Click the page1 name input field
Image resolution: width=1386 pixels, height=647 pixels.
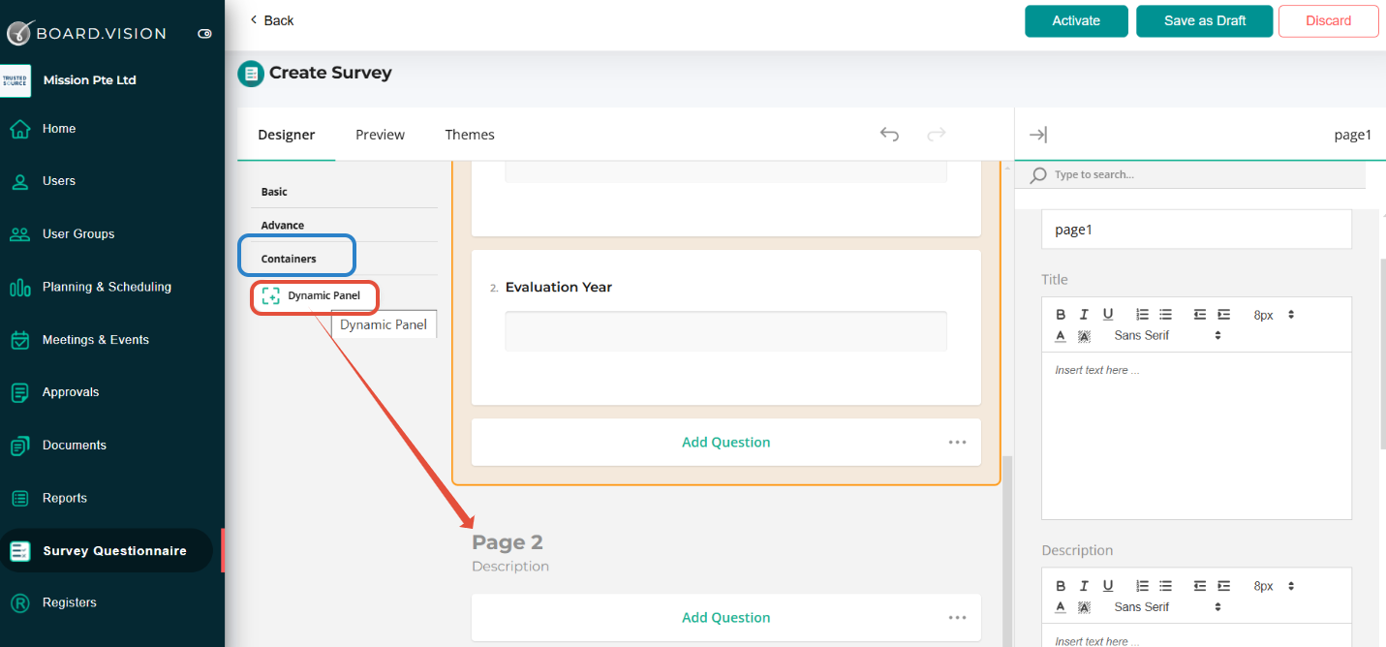point(1196,230)
